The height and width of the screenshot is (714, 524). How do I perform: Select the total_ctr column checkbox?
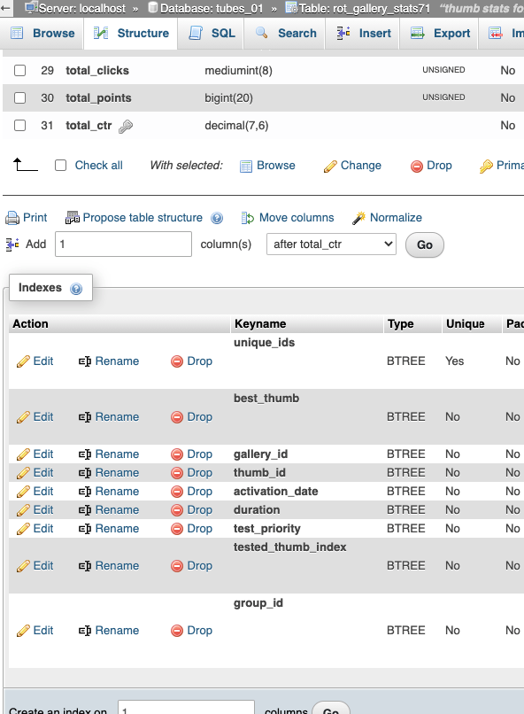point(20,125)
